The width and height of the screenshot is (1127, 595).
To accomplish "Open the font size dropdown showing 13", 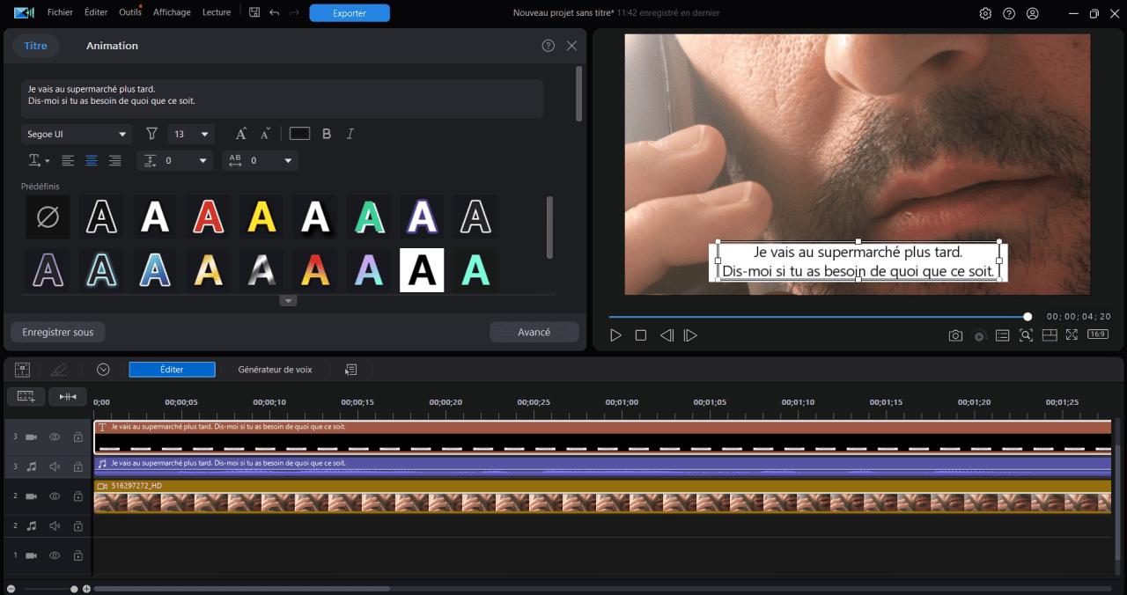I will pyautogui.click(x=191, y=134).
